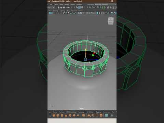Toggle snap to grids

pyautogui.click(x=90, y=8)
